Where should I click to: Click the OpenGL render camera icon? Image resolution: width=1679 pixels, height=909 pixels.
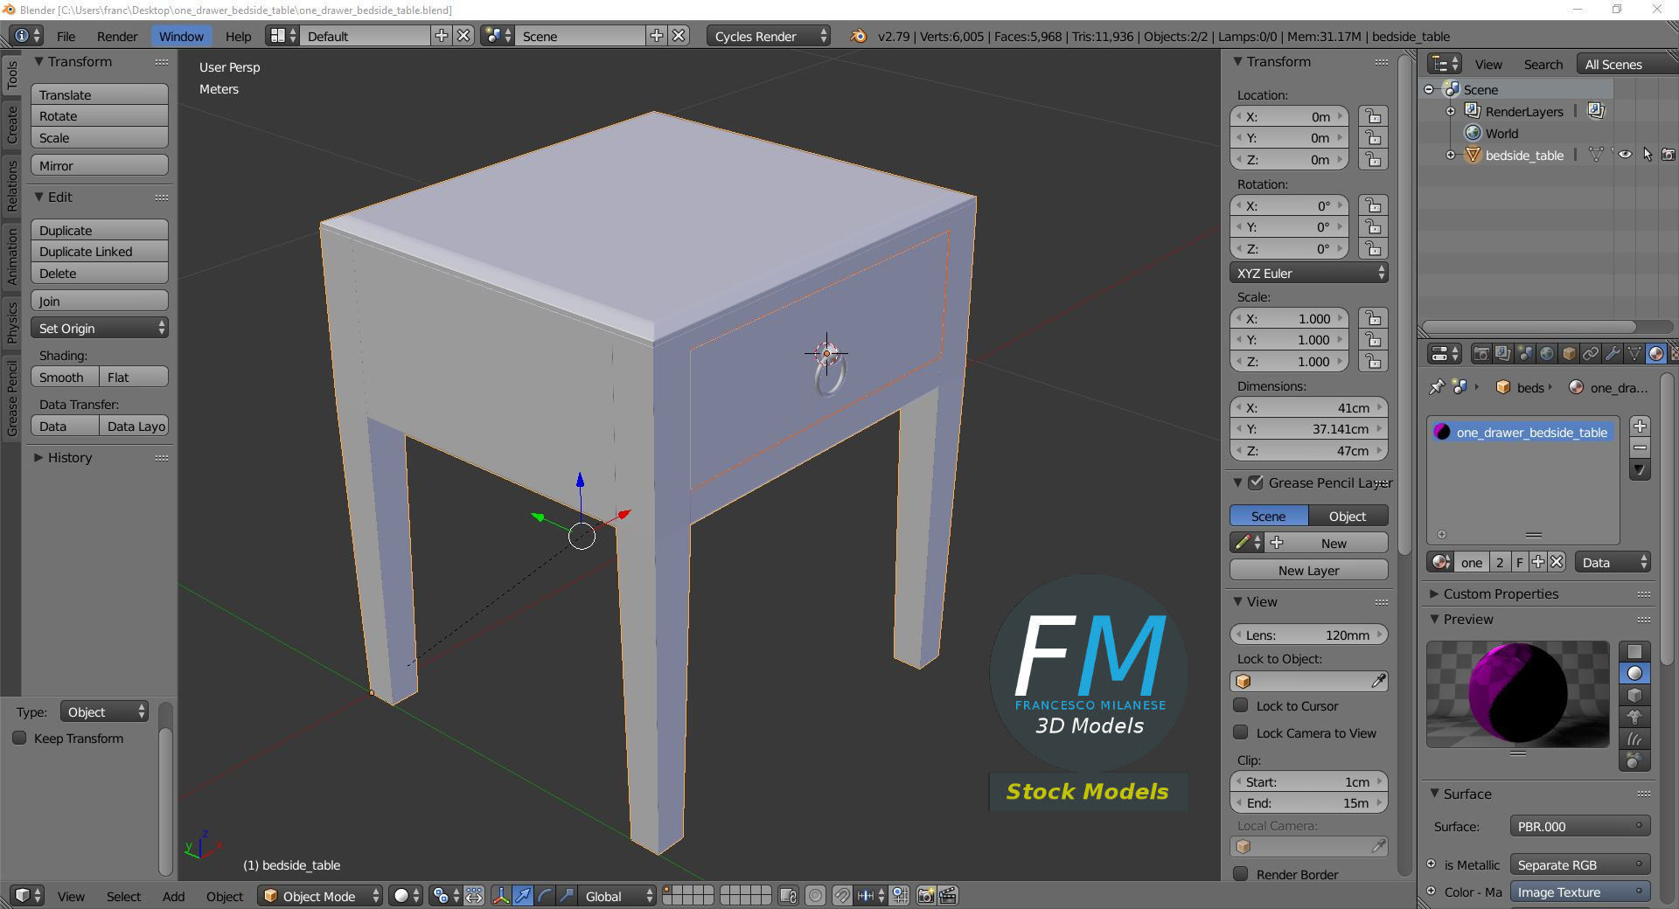click(926, 896)
